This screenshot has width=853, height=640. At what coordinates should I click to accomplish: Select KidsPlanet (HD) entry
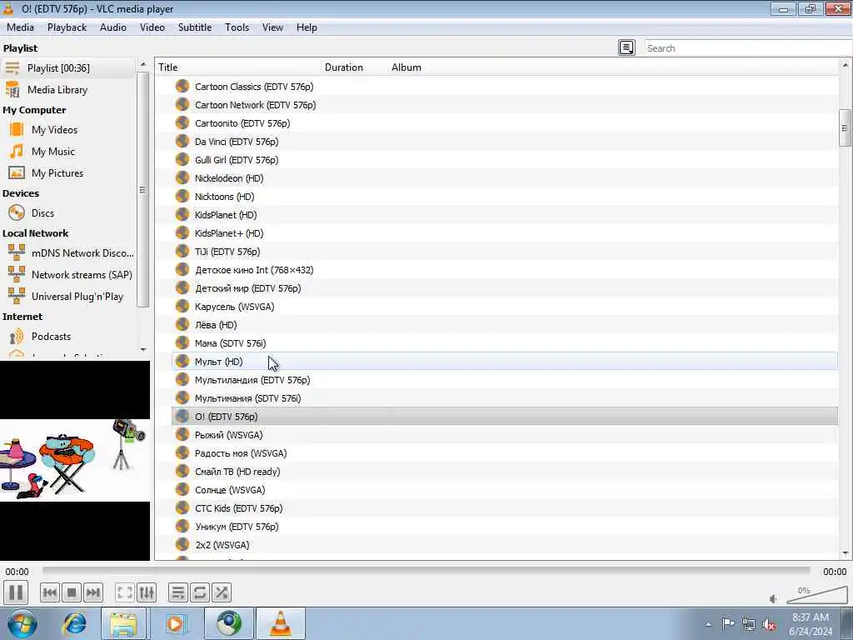pos(504,215)
